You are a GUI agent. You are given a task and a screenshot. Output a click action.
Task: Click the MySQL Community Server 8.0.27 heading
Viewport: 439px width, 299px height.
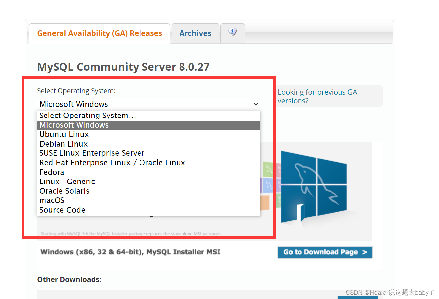click(123, 67)
